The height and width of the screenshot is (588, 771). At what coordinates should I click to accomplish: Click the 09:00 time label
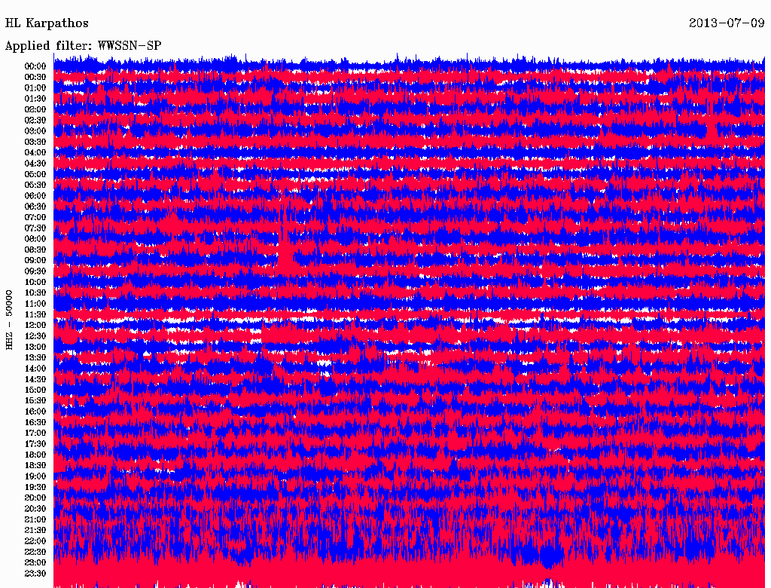point(35,261)
